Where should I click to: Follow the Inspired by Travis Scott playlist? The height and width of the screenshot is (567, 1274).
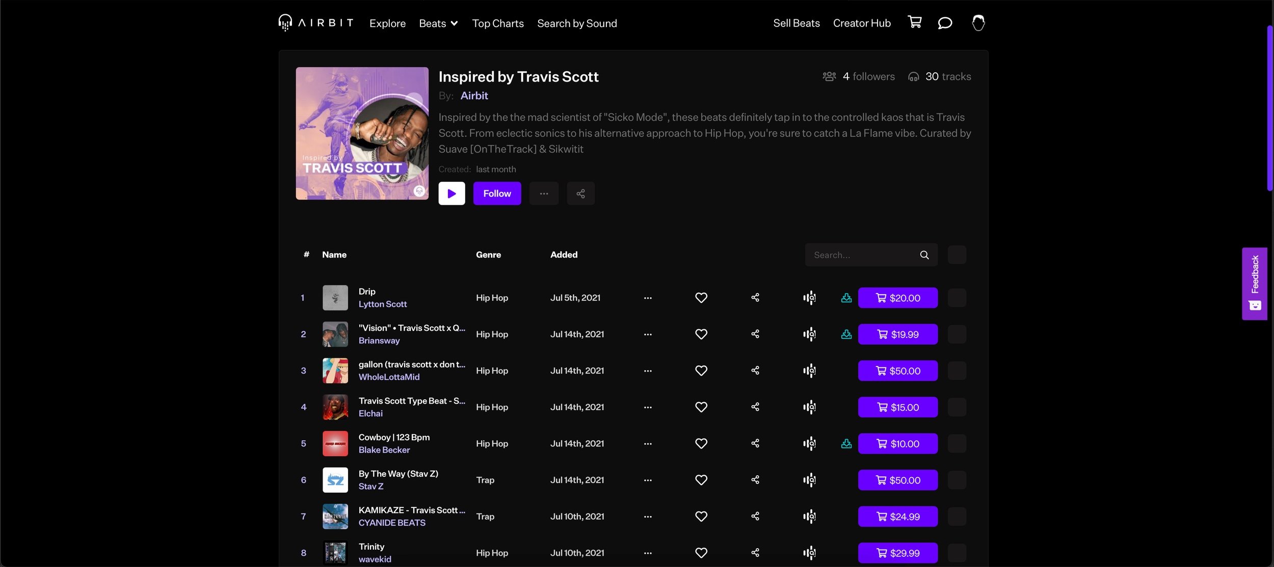497,193
